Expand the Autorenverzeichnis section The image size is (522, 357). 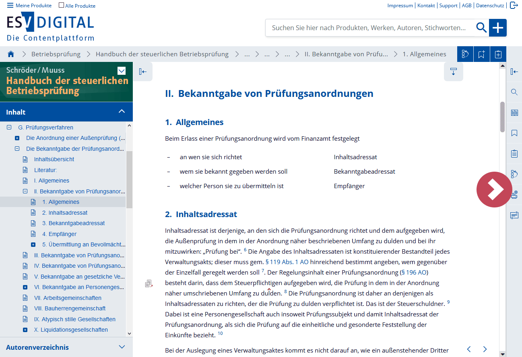122,347
